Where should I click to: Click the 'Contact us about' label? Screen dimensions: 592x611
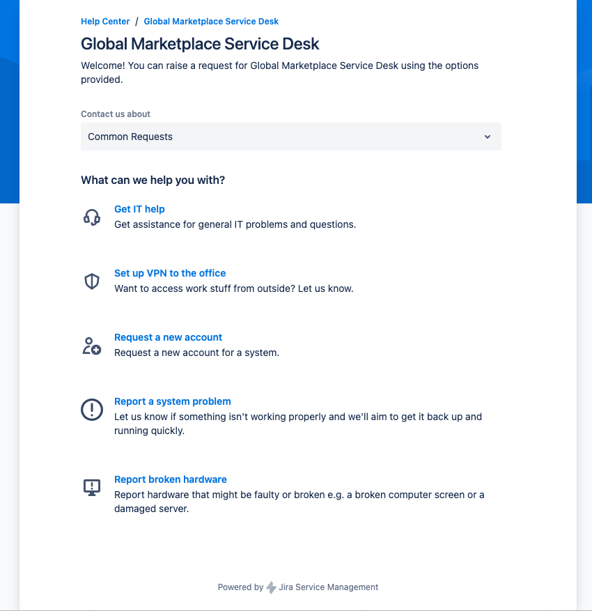pos(116,114)
